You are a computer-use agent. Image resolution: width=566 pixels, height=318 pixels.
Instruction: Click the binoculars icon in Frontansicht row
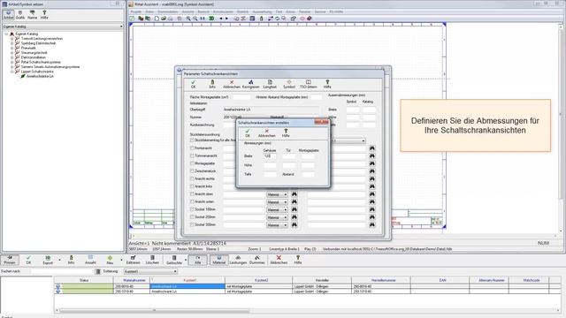tap(372, 148)
